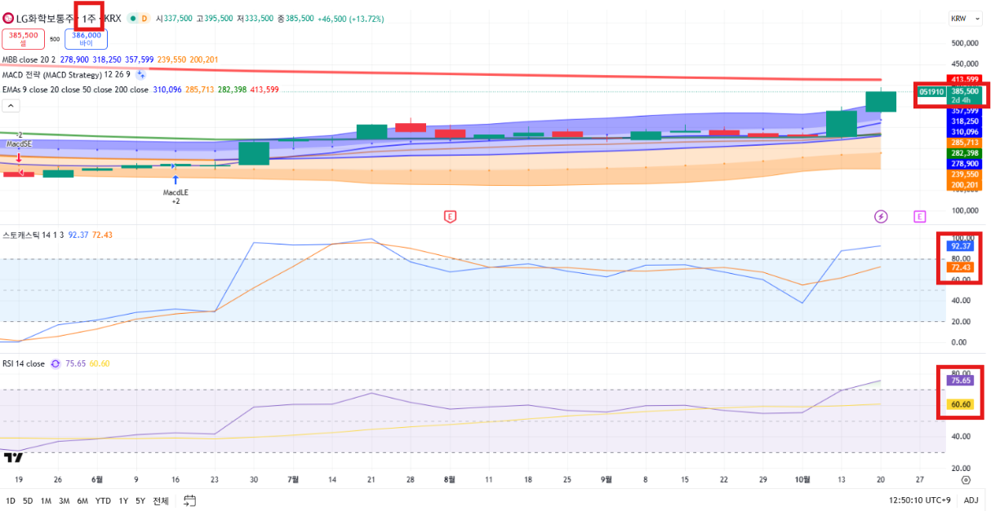The width and height of the screenshot is (991, 511).
Task: Click the LG화학보통주 symbol name
Action: click(47, 18)
